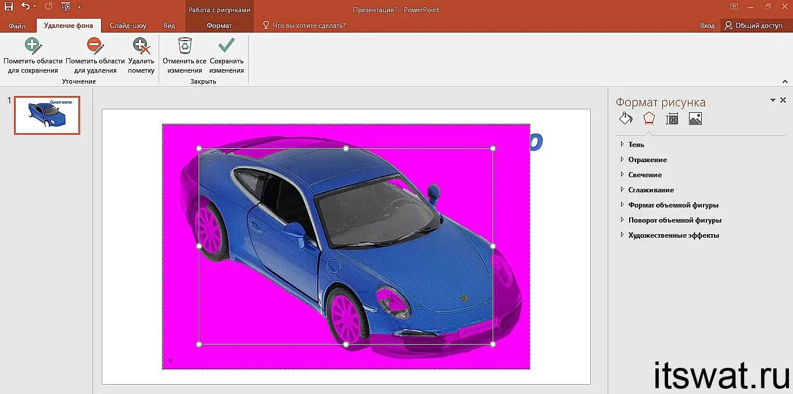The image size is (793, 394).
Task: Open the Формат рисунка pane options dropdown arrow
Action: pos(773,100)
